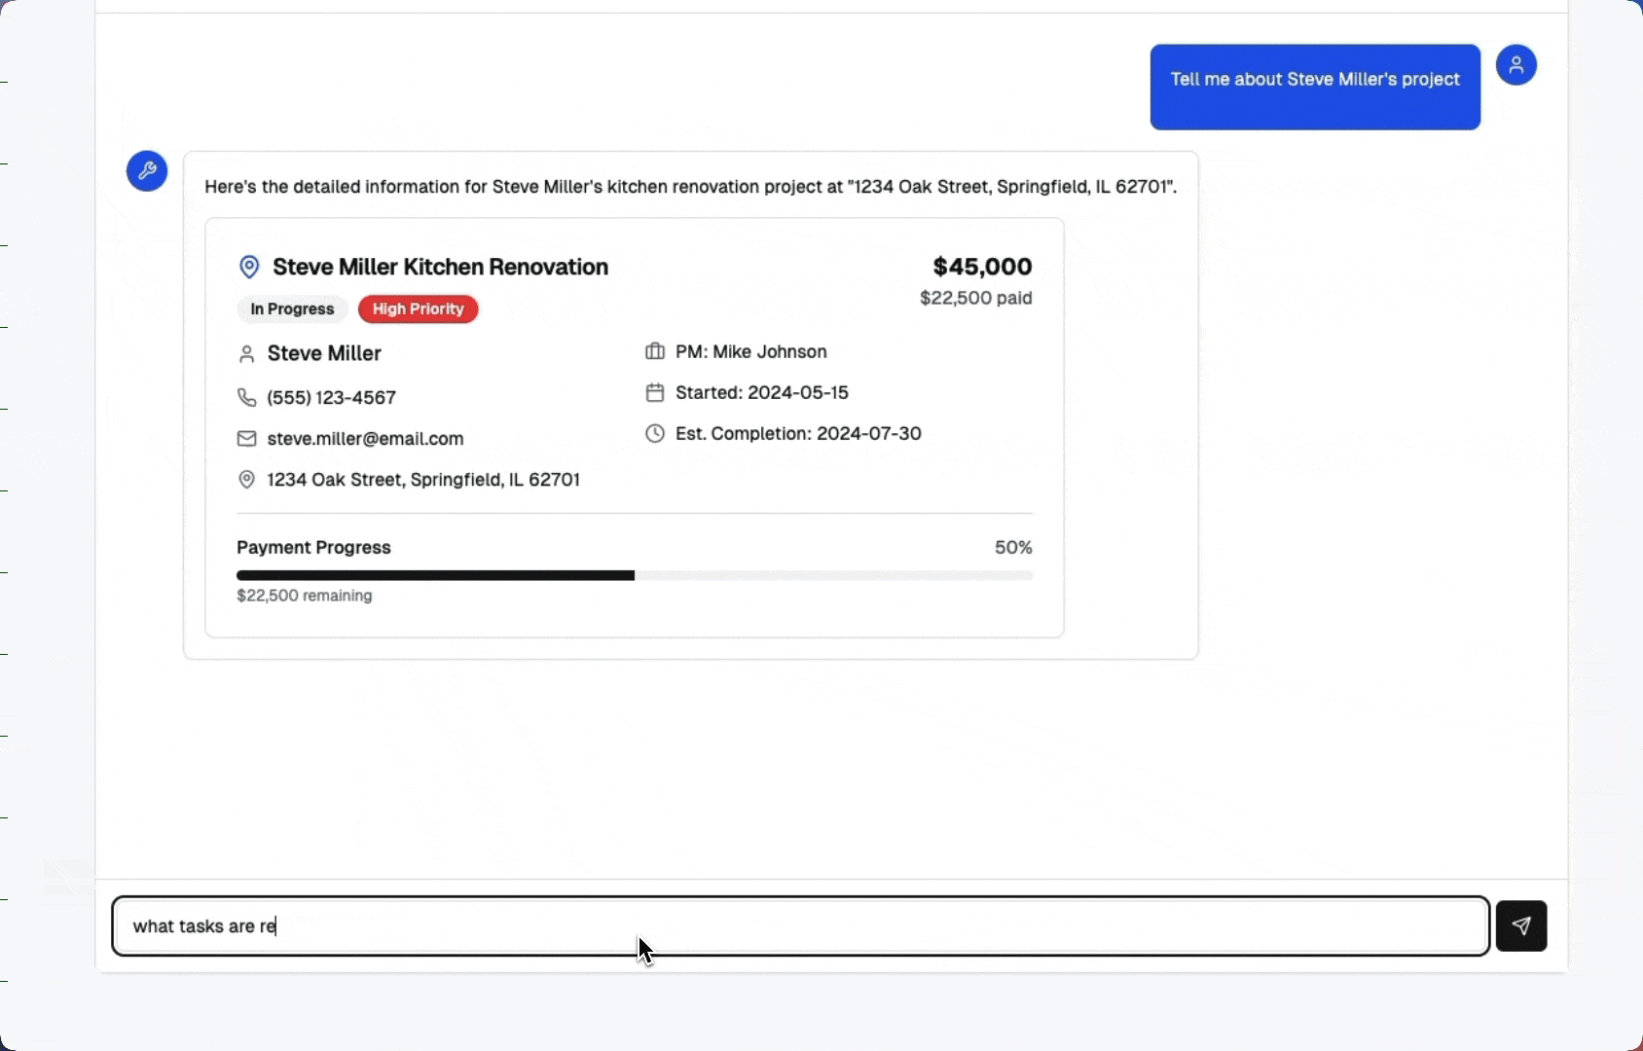Click the $45,000 total project amount

(981, 267)
